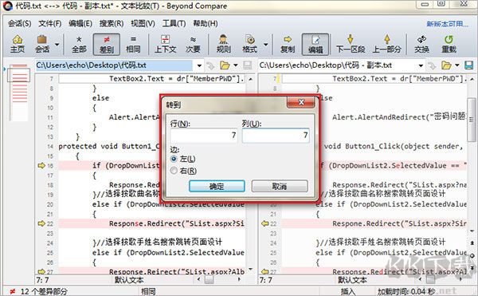This screenshot has width=478, height=296.
Task: Open the 搜索(R) menu
Action: (x=112, y=23)
